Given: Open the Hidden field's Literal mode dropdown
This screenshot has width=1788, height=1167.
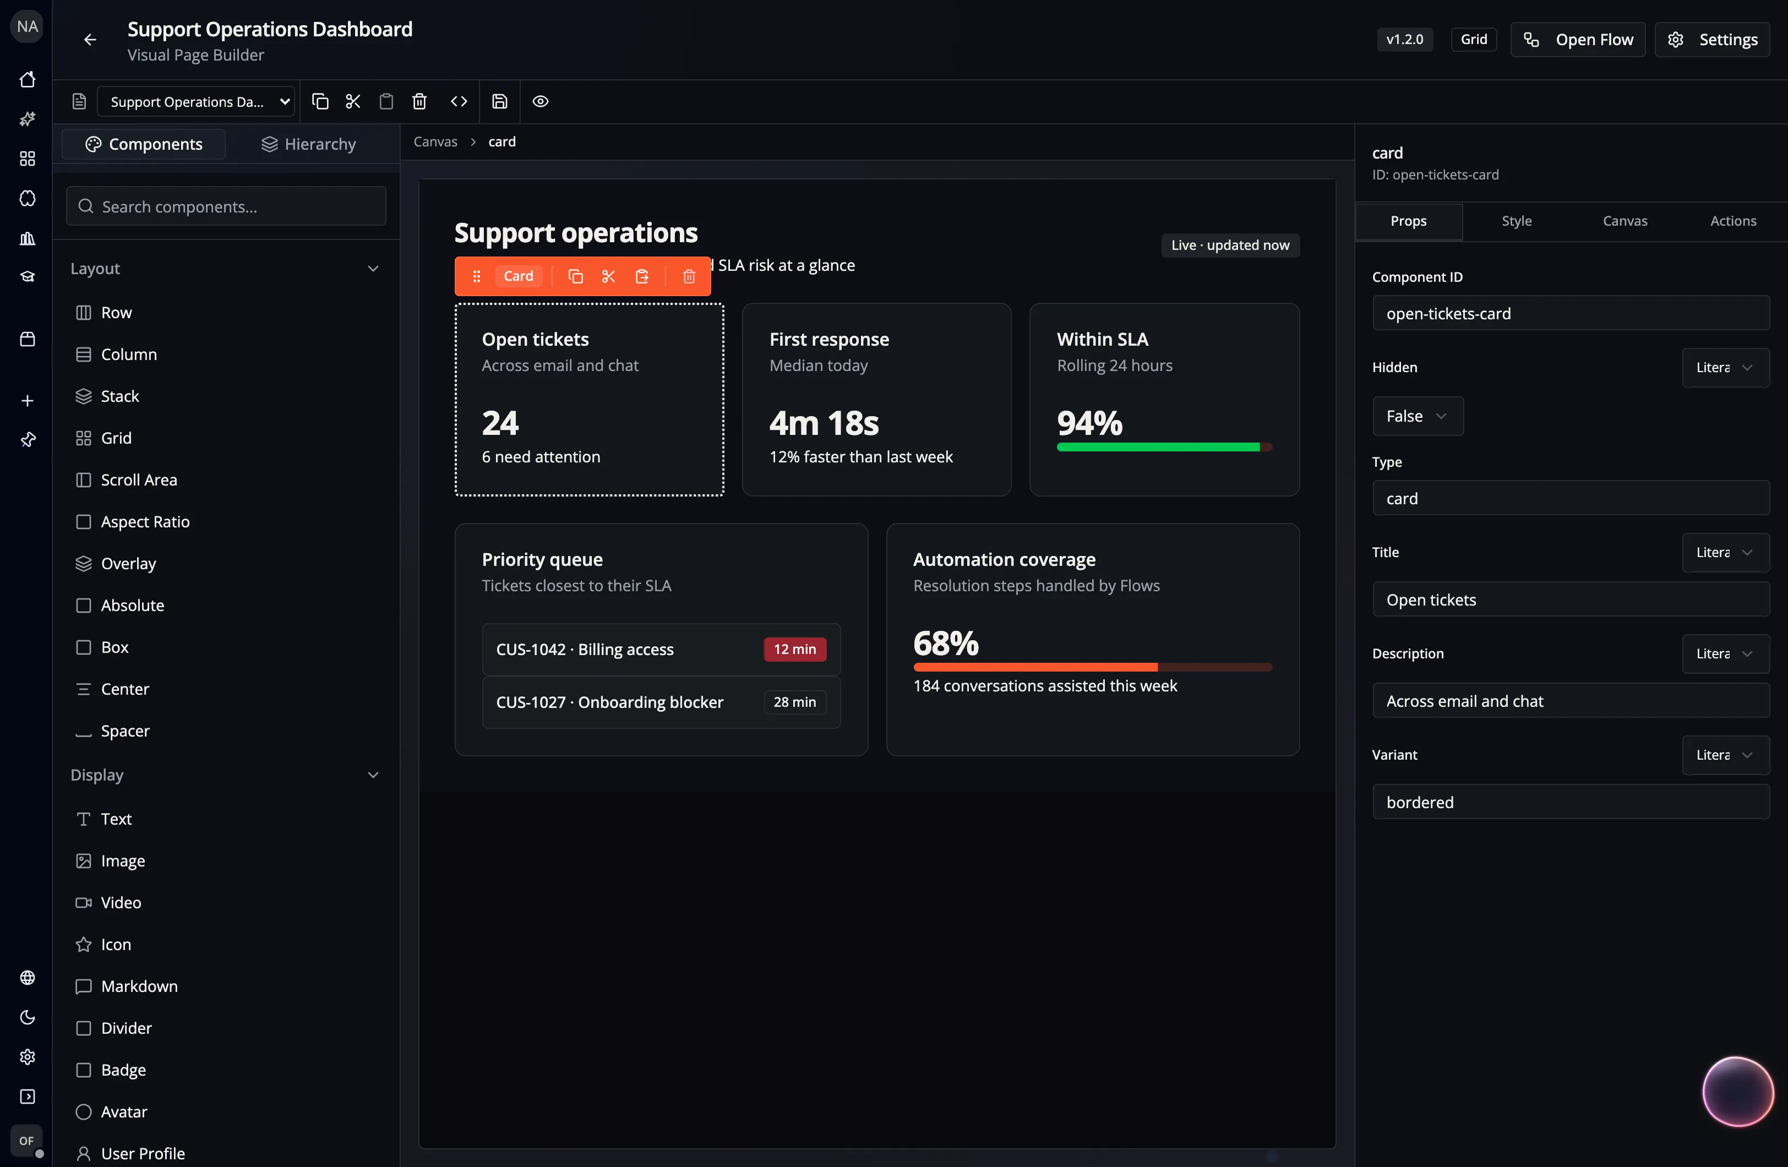Looking at the screenshot, I should pyautogui.click(x=1726, y=368).
